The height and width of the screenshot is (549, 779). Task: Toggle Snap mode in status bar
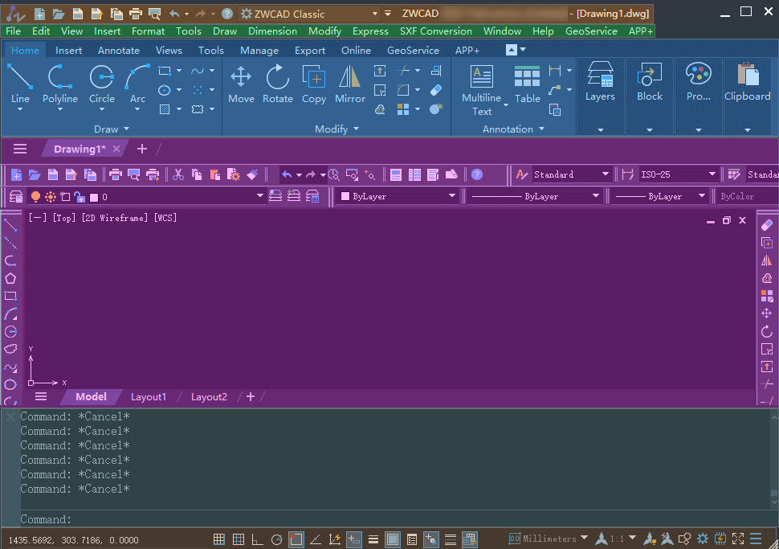point(219,539)
